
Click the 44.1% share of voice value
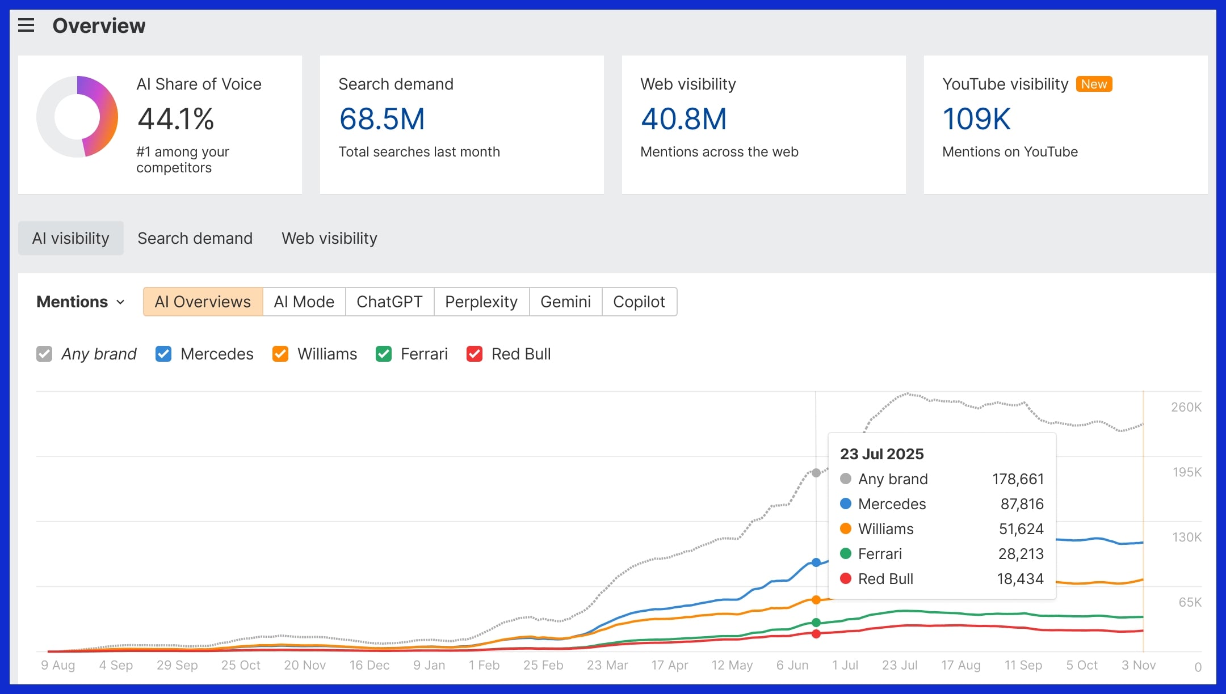click(x=176, y=119)
